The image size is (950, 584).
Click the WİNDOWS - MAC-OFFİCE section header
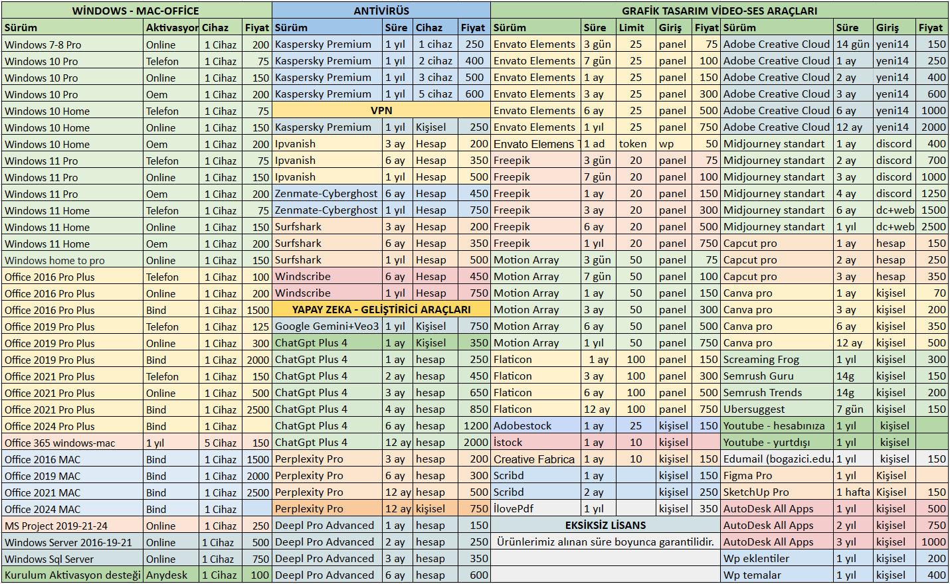(x=136, y=11)
